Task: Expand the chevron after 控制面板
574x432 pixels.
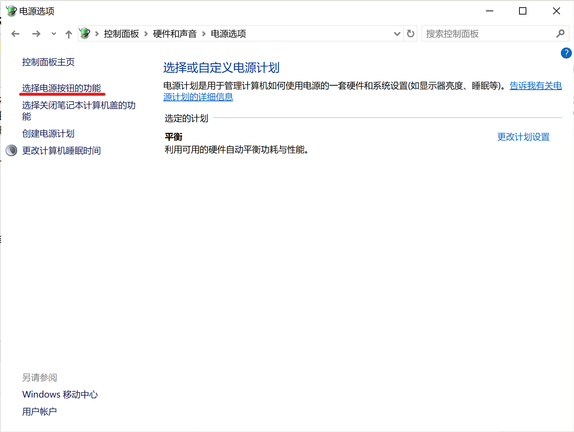Action: [146, 34]
